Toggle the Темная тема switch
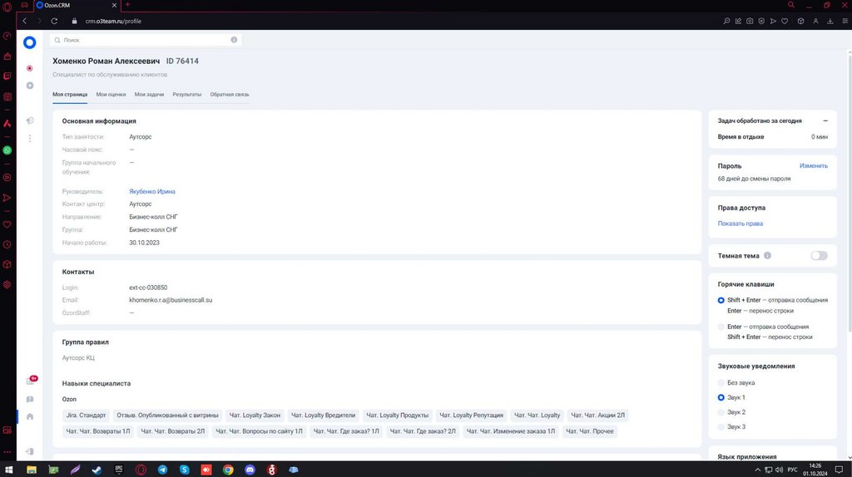Screen dimensions: 852x477 819,256
